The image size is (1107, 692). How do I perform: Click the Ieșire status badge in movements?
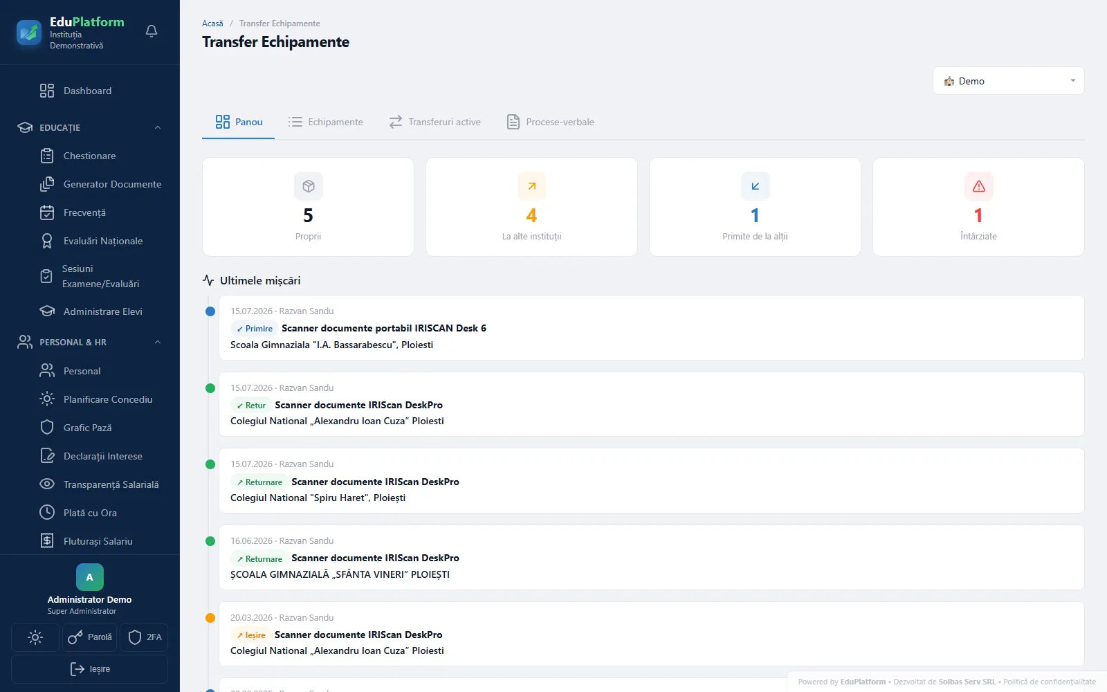coord(251,635)
